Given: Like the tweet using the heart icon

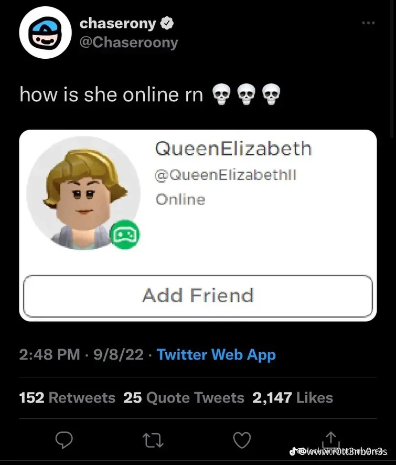Looking at the screenshot, I should pos(242,441).
